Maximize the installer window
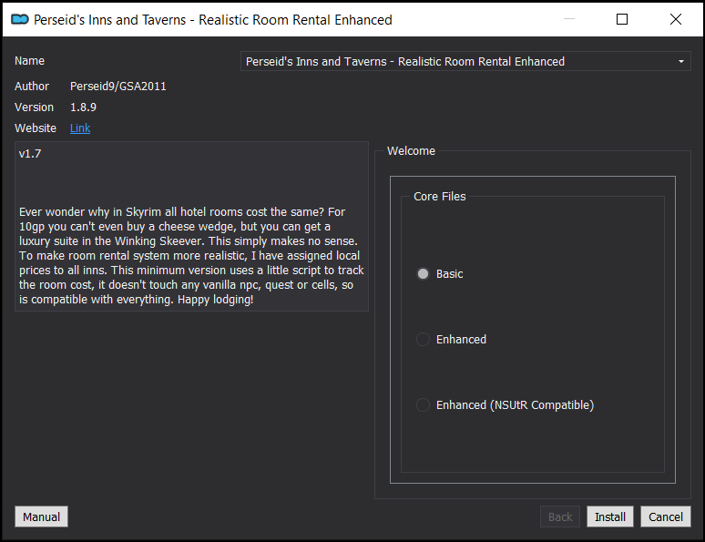Viewport: 705px width, 542px height. pyautogui.click(x=622, y=19)
